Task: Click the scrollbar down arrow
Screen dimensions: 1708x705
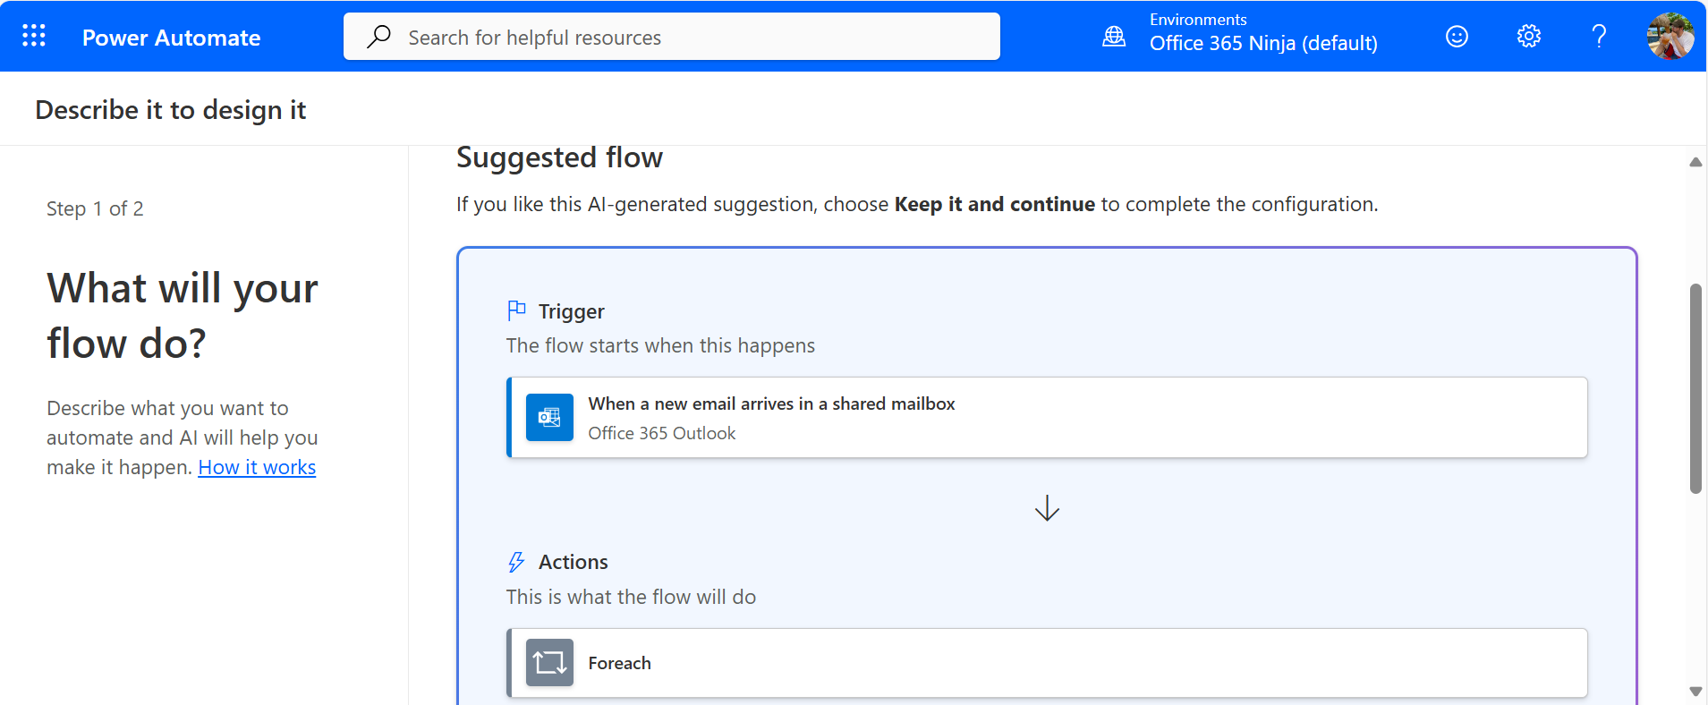Action: [x=1695, y=691]
